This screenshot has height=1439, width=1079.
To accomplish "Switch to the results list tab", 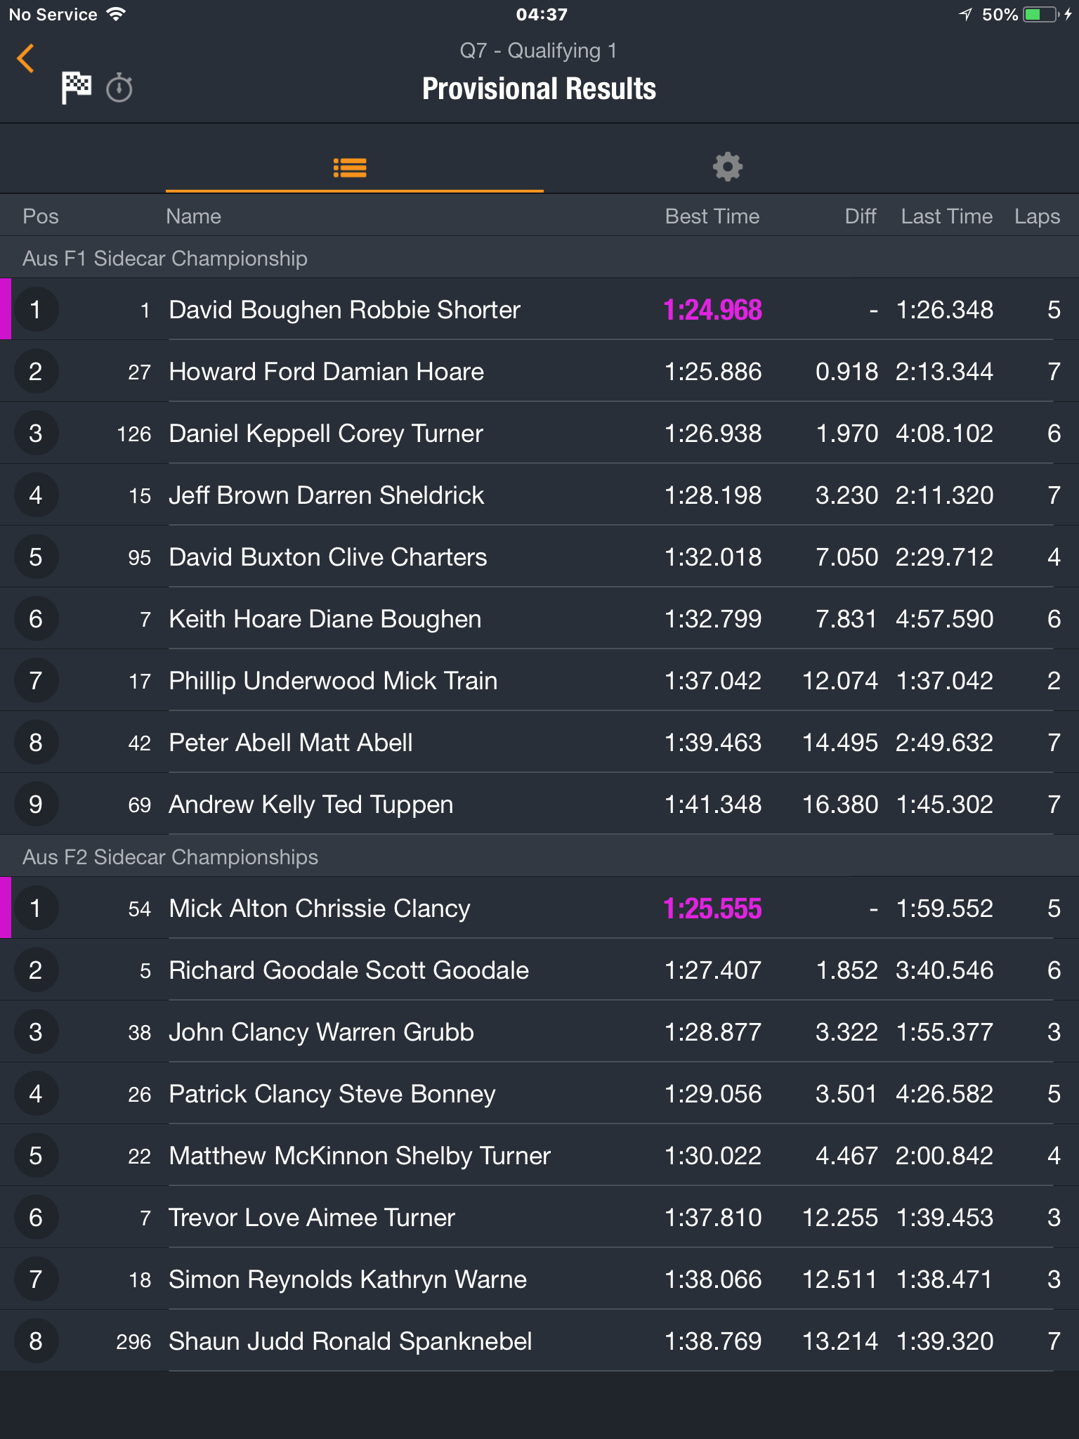I will [350, 167].
